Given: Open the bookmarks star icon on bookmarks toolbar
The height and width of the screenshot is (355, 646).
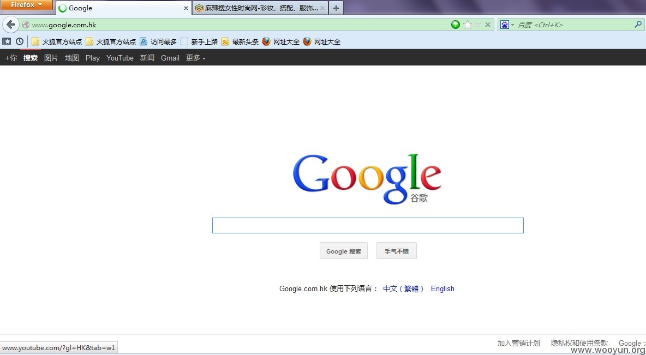Looking at the screenshot, I should tap(7, 41).
